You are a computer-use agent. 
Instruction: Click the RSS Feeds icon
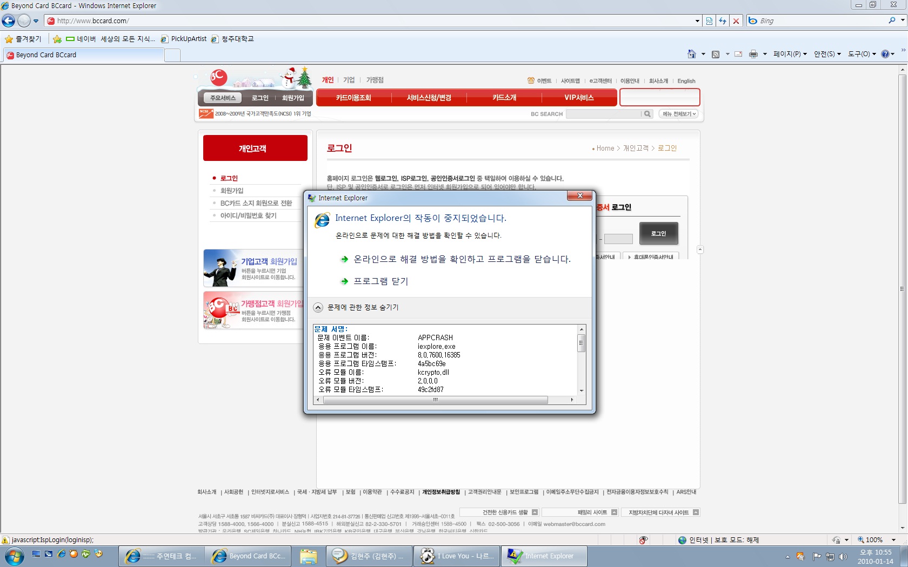pos(716,54)
